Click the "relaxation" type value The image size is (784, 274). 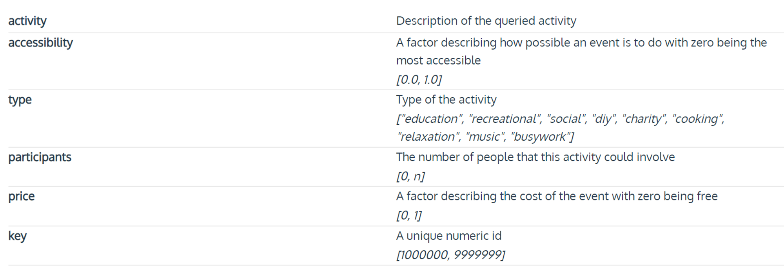[428, 137]
